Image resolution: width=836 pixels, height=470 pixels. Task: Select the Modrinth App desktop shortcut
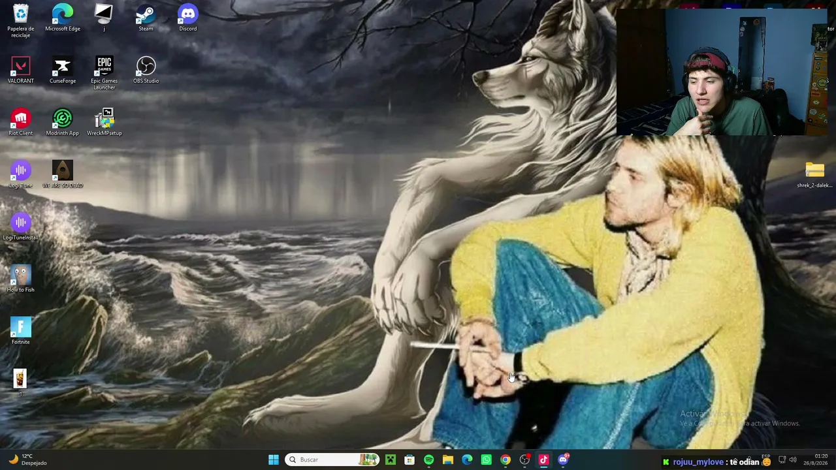coord(63,122)
